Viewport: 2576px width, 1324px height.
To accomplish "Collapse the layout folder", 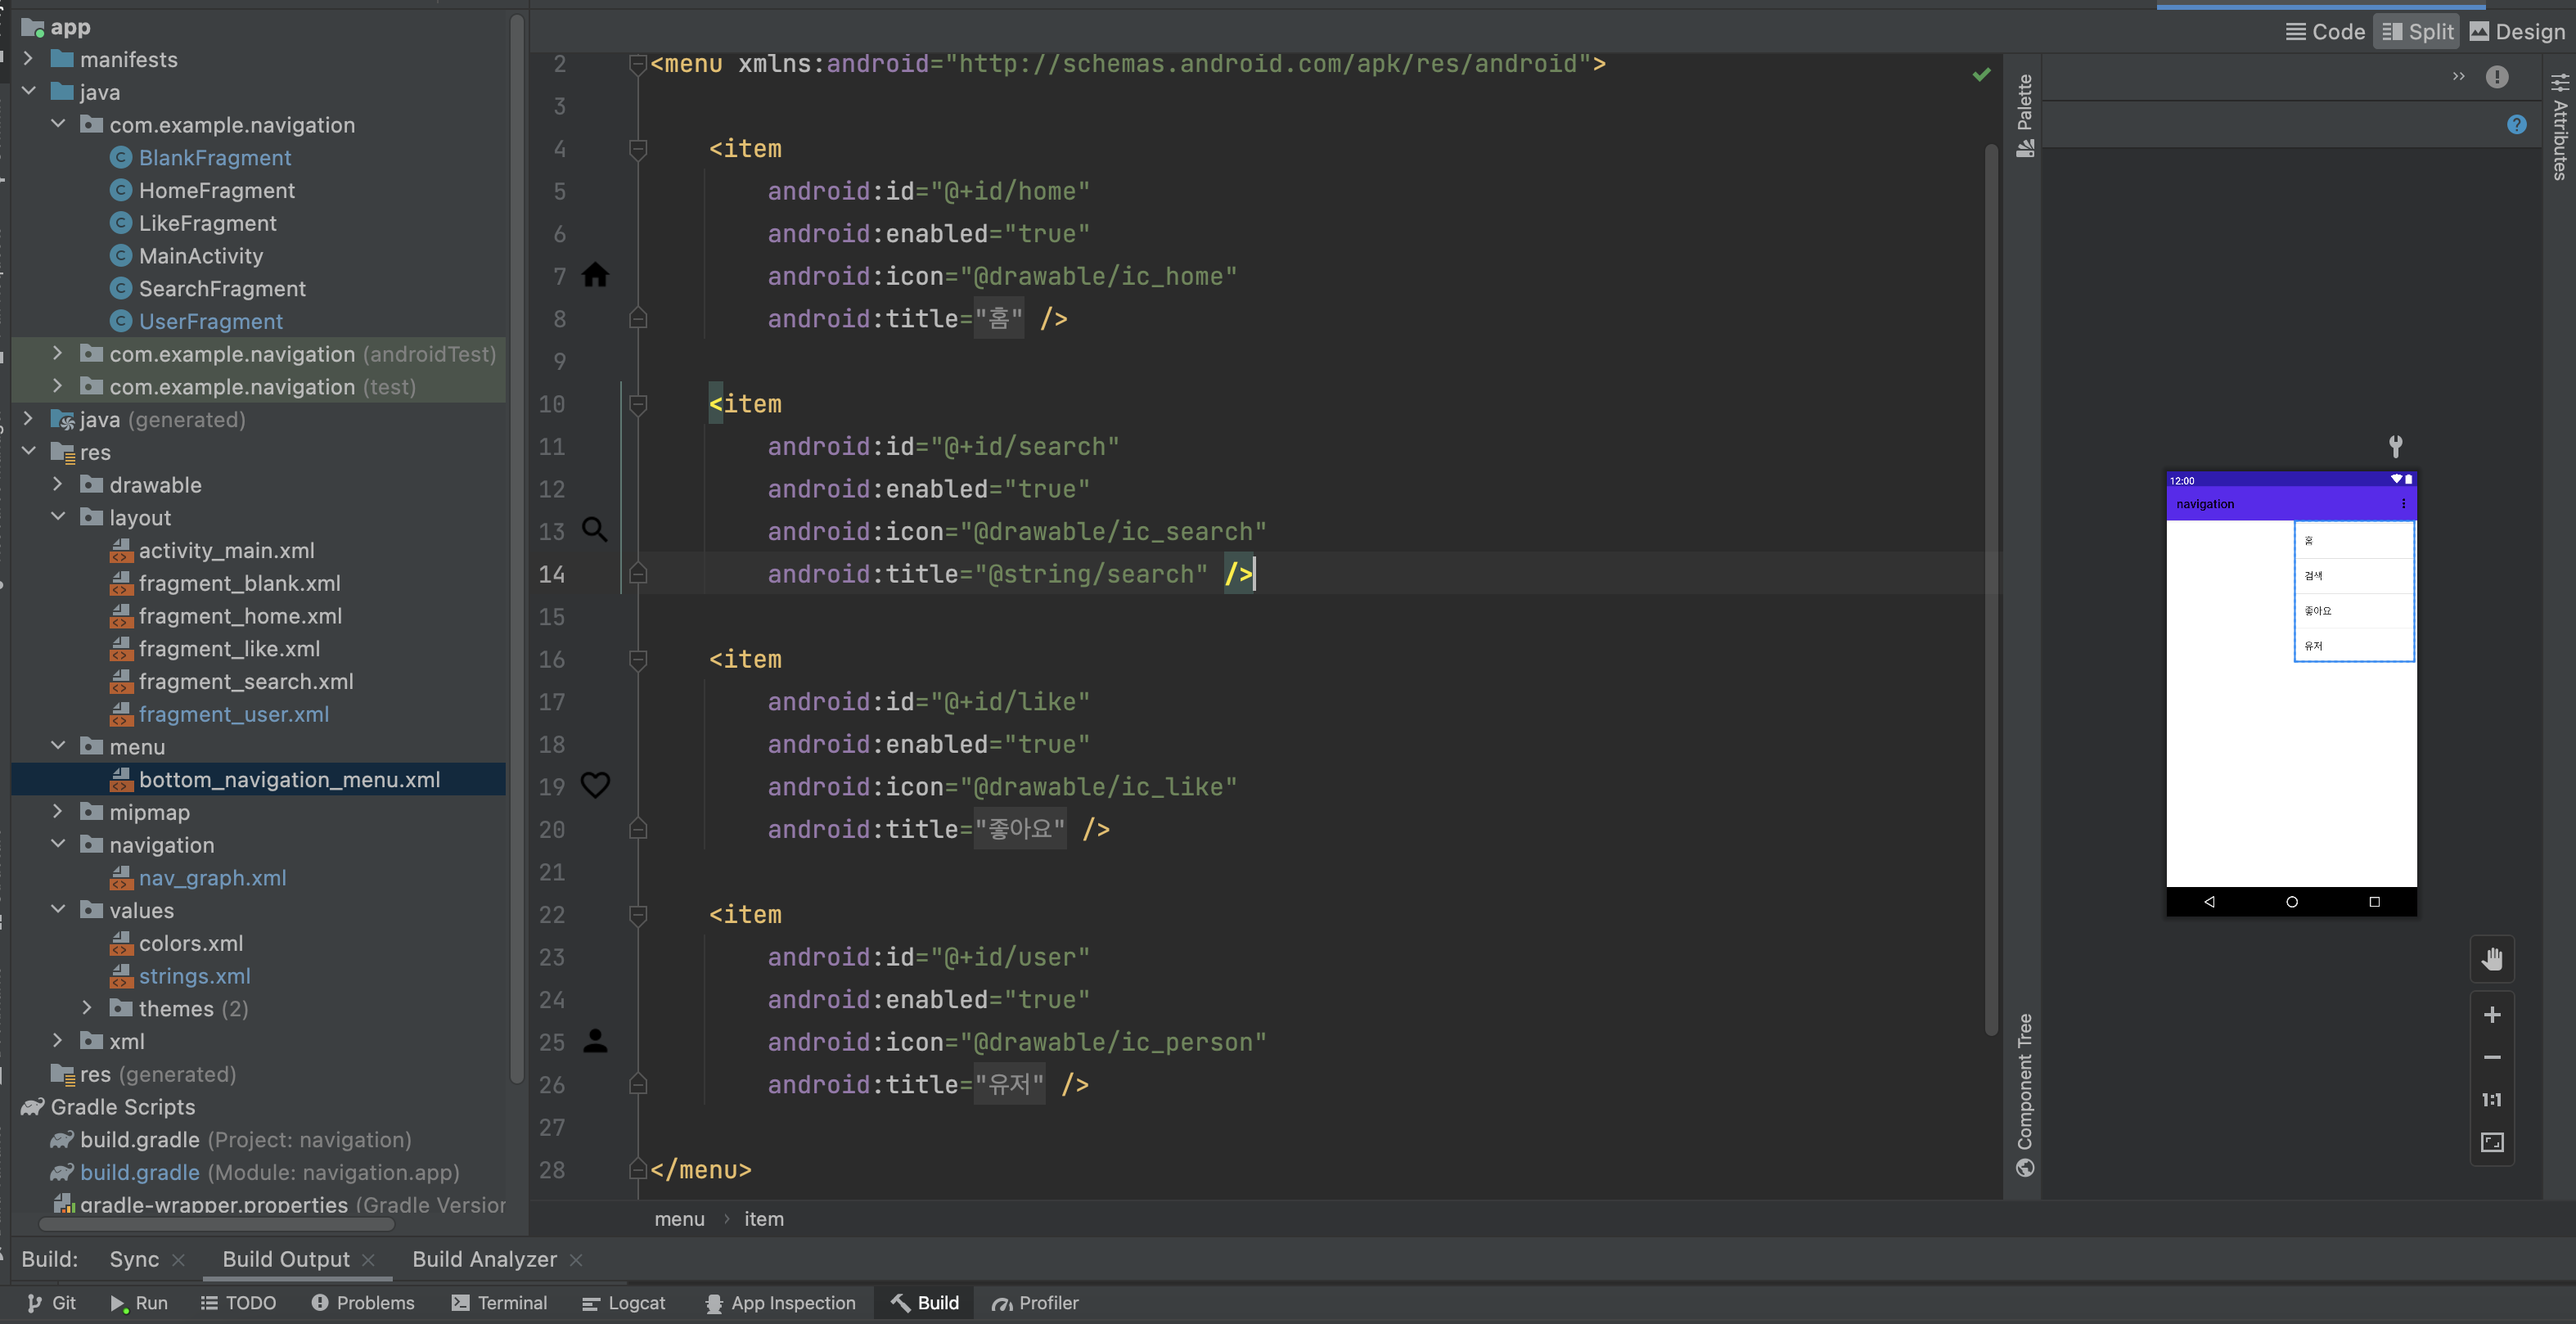I will tap(58, 517).
